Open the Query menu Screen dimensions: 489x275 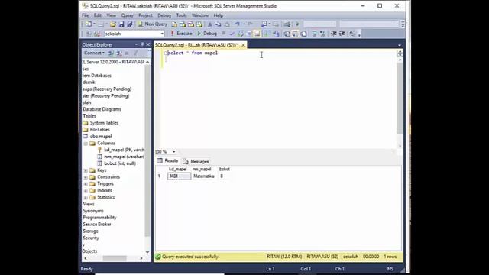click(x=127, y=15)
